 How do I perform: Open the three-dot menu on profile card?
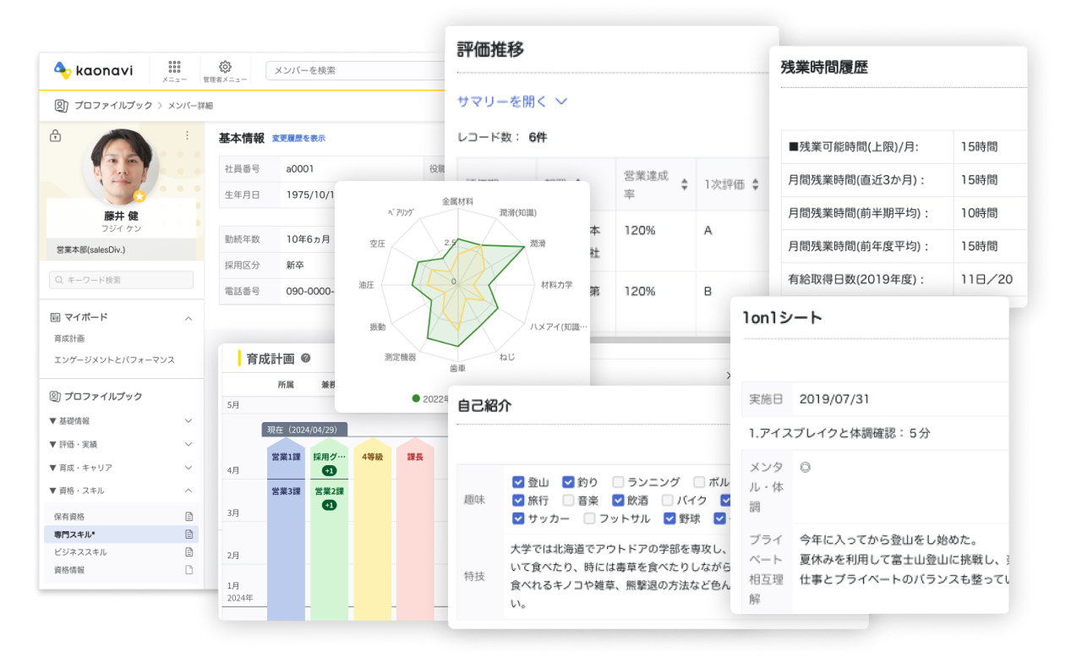pyautogui.click(x=188, y=135)
